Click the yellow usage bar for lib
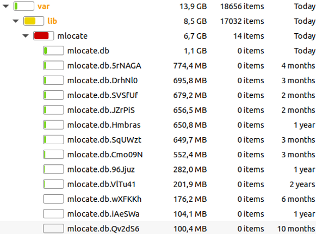The width and height of the screenshot is (316, 234). [34, 21]
